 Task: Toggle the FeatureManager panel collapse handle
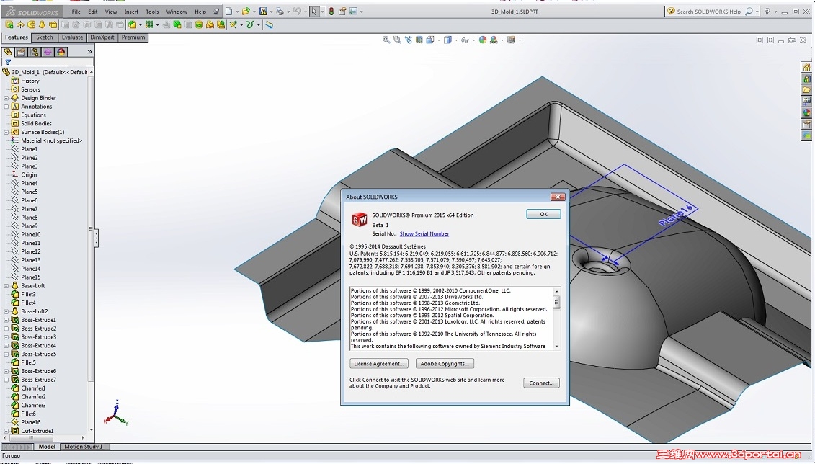pyautogui.click(x=96, y=238)
